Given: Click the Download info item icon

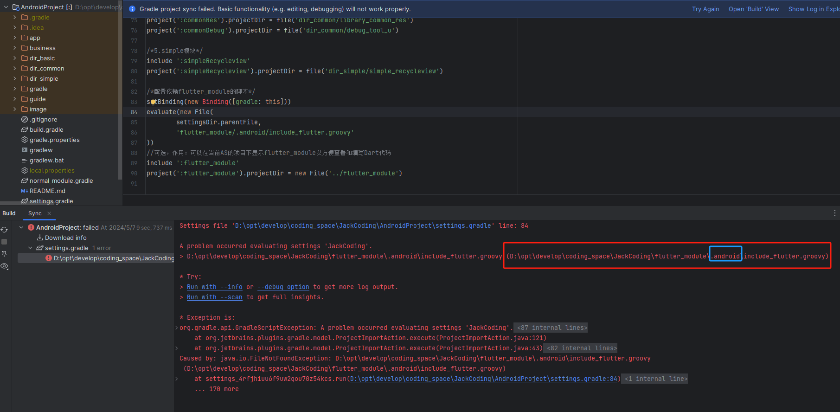Looking at the screenshot, I should [x=40, y=238].
